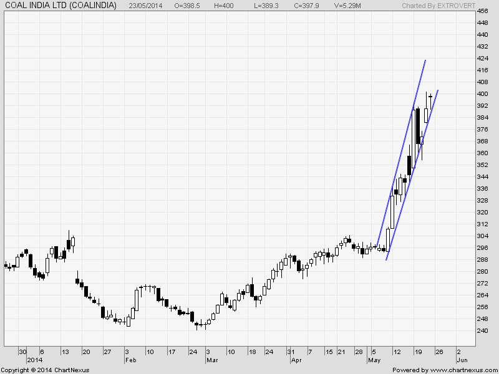
Task: Click the Jun month marker on date axis
Action: click(462, 360)
